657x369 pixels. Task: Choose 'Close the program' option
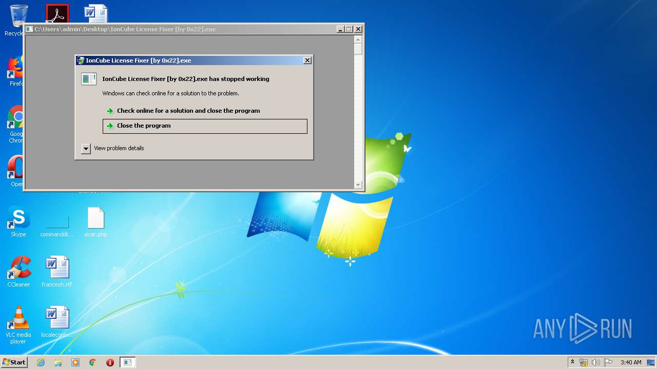click(205, 126)
